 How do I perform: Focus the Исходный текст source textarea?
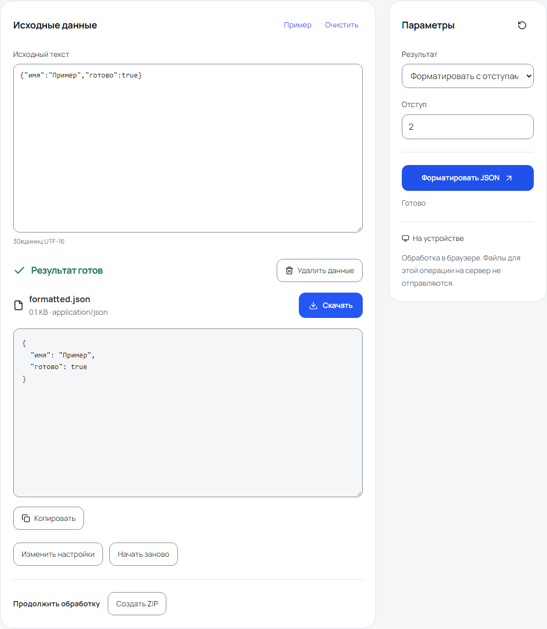(188, 148)
